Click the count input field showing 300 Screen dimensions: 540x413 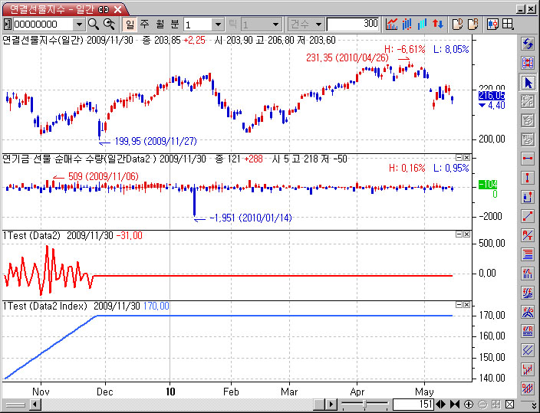(x=353, y=24)
